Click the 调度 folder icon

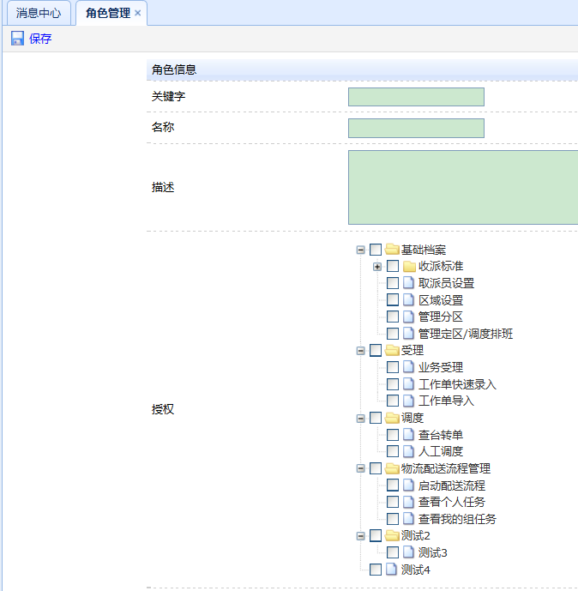click(392, 418)
